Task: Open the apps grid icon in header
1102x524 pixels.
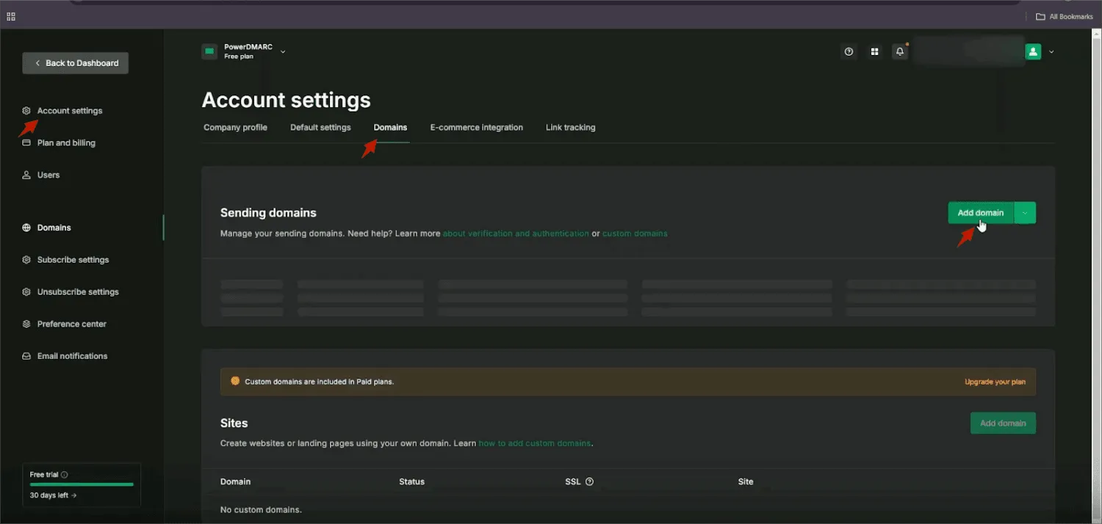Action: click(874, 51)
